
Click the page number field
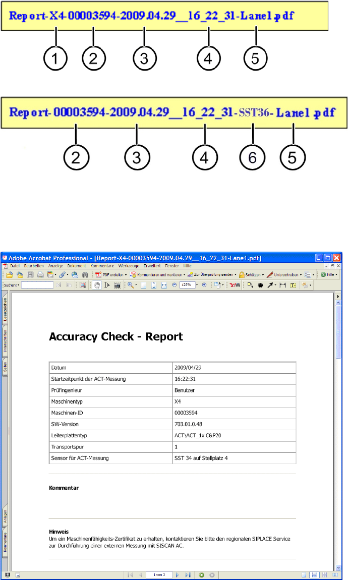159,575
